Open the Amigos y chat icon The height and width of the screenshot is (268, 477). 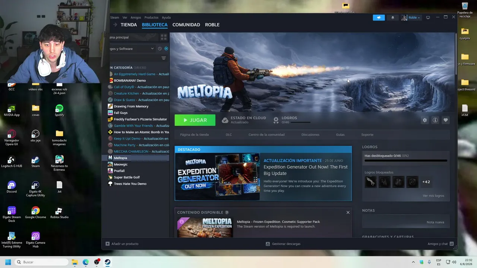point(452,244)
